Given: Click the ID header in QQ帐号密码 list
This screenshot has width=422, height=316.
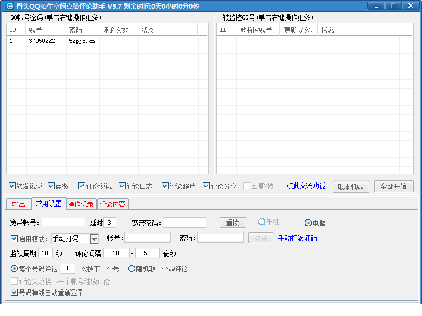Looking at the screenshot, I should click(x=16, y=30).
